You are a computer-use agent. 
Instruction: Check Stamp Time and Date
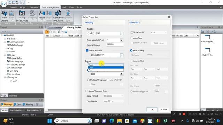[87, 91]
